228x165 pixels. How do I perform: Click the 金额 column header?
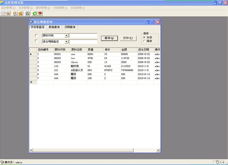click(x=129, y=50)
